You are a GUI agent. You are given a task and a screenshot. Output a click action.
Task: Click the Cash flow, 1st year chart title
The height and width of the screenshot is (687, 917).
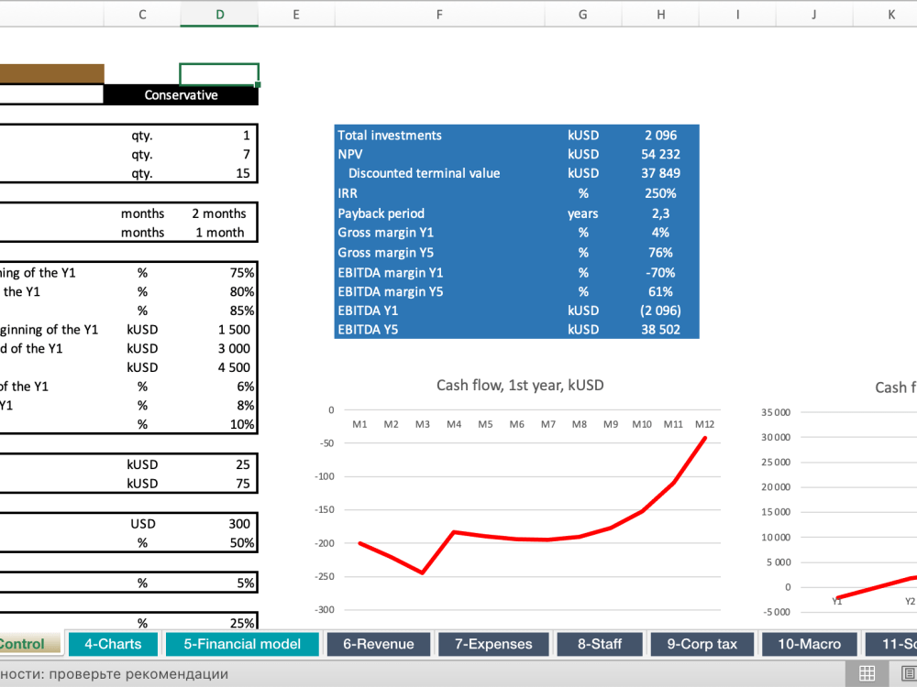click(520, 386)
